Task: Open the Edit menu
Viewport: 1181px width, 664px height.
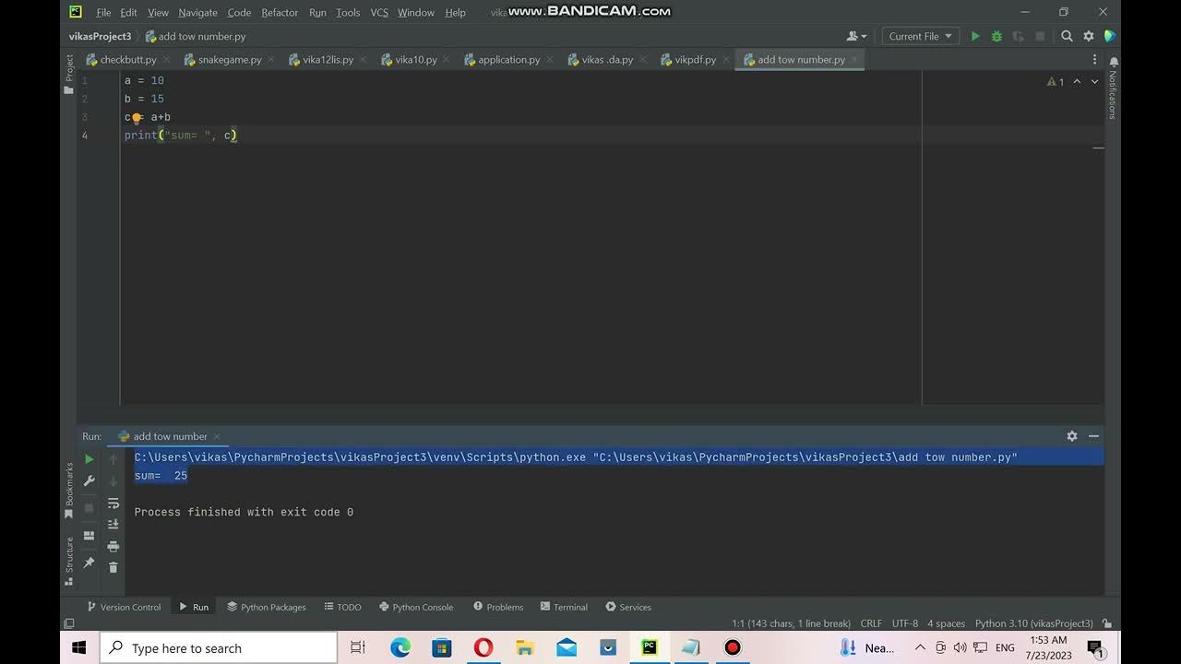Action: 128,12
